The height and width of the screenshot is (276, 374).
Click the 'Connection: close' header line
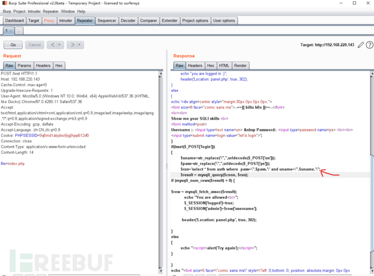pyautogui.click(x=16, y=141)
